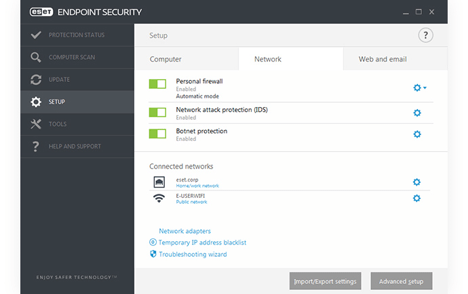
Task: Open the Tools sidebar section
Action: click(x=77, y=124)
